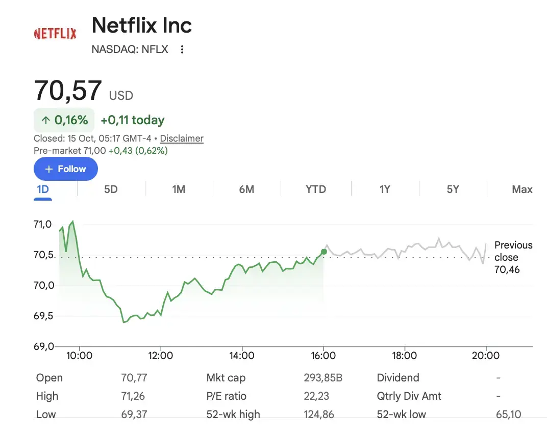547x441 pixels.
Task: Switch to the 1Y time range tab
Action: [385, 189]
